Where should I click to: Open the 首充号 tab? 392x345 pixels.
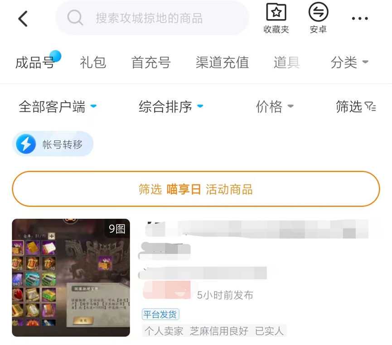click(151, 62)
